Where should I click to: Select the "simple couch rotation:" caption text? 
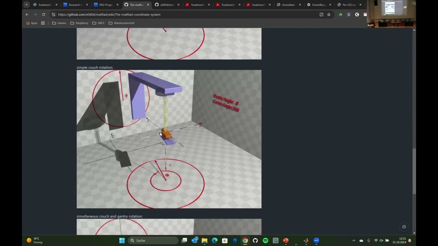(95, 67)
